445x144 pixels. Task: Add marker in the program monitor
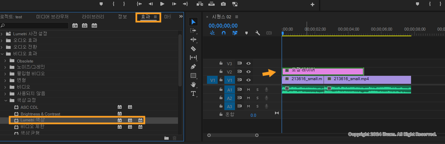click(101, 4)
